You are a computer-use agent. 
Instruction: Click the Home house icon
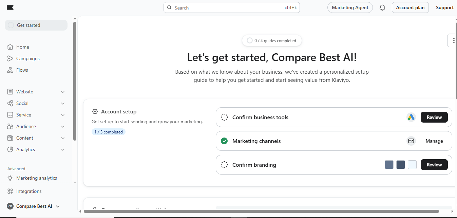[x=10, y=47]
